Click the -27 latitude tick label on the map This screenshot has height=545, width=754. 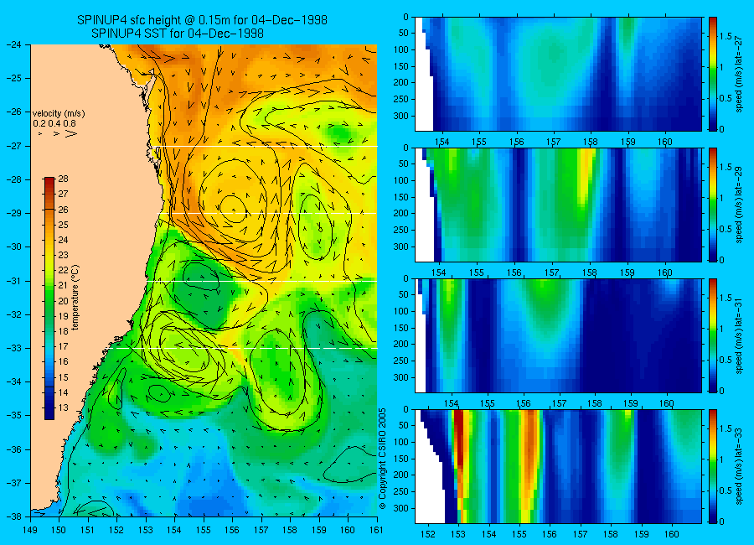(14, 146)
